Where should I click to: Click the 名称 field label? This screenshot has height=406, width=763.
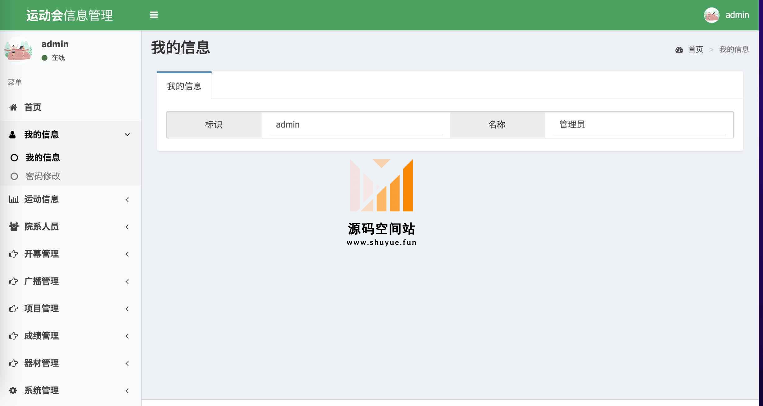[x=497, y=125]
